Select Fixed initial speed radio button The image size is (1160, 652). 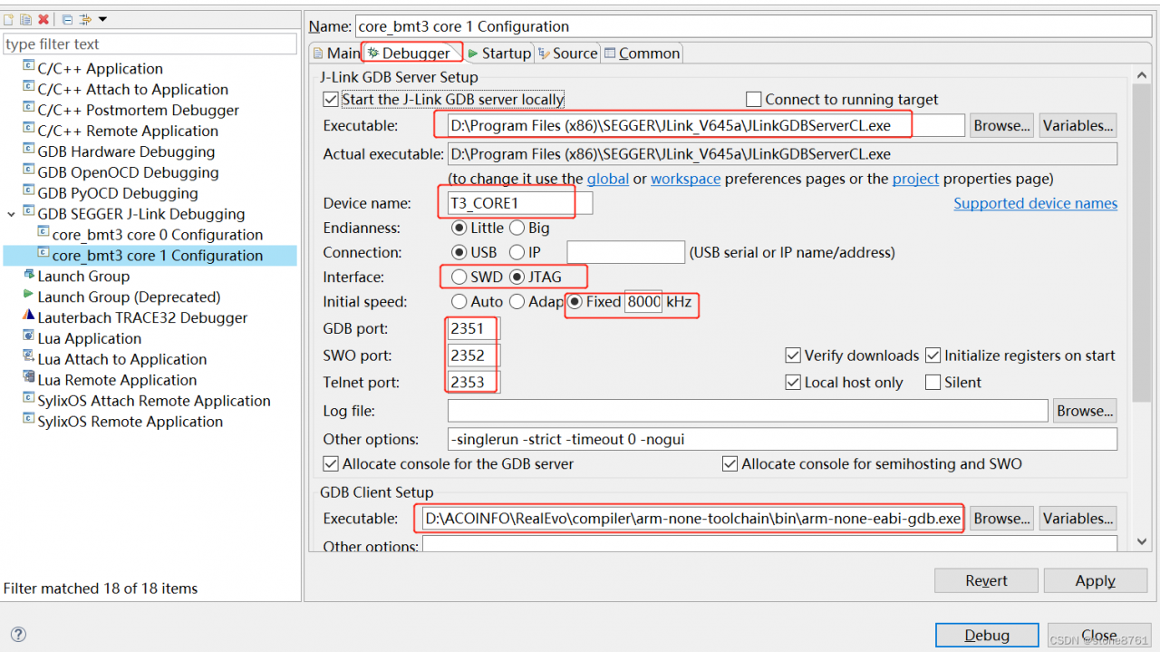[x=575, y=301]
